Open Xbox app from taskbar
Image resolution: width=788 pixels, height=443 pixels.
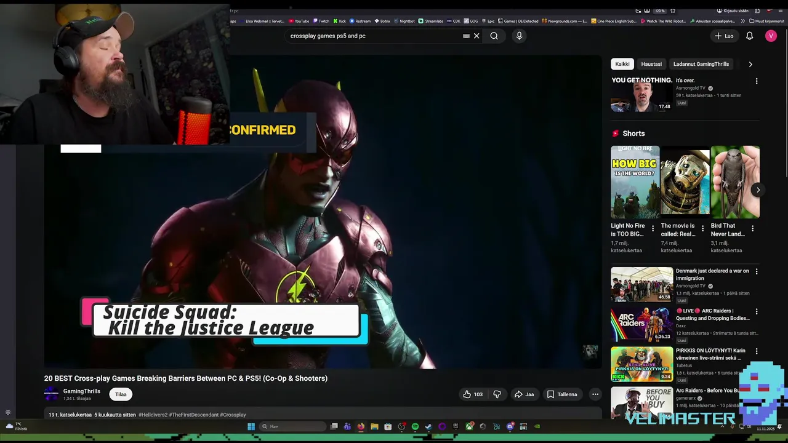pyautogui.click(x=470, y=426)
